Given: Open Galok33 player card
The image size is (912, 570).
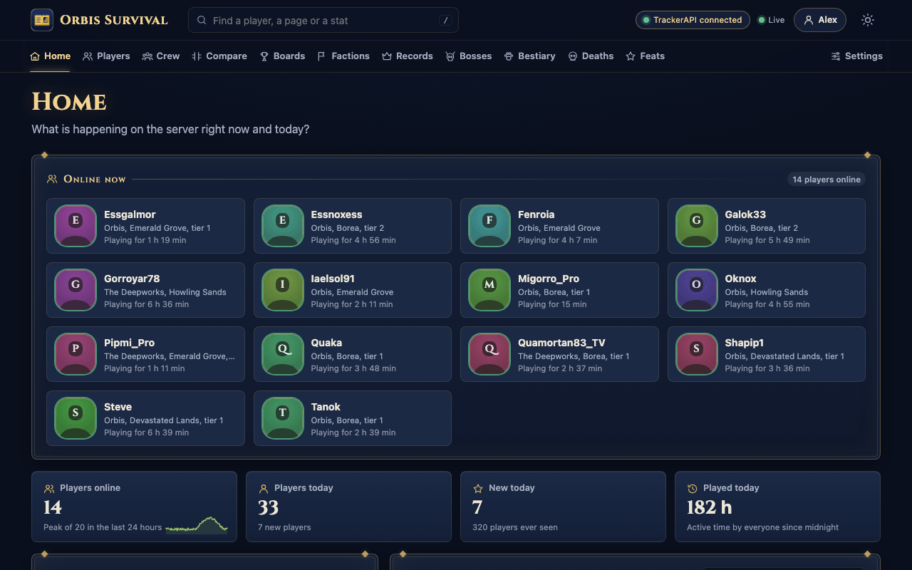Looking at the screenshot, I should [x=767, y=226].
